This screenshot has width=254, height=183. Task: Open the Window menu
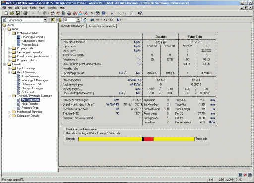[x=52, y=8]
